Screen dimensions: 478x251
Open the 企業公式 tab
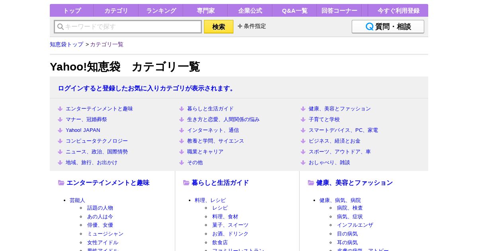pos(250,11)
